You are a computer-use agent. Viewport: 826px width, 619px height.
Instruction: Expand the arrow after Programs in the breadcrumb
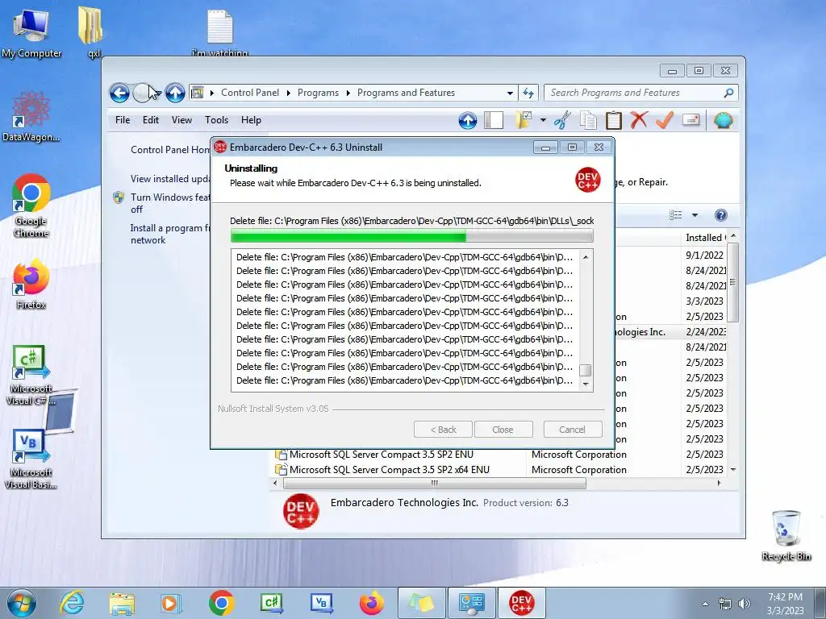pyautogui.click(x=348, y=93)
